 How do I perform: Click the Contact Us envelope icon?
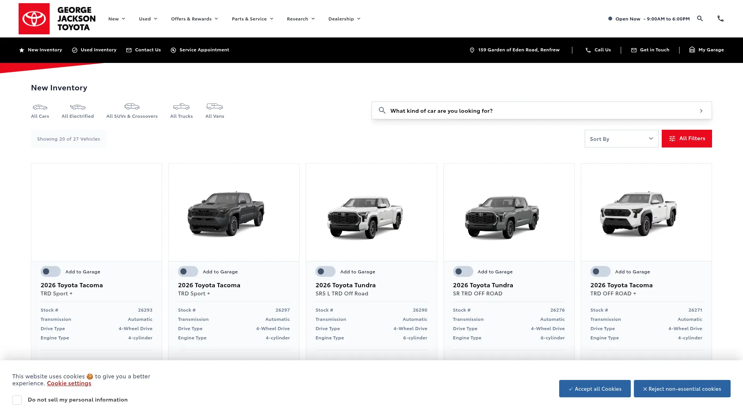pyautogui.click(x=129, y=50)
